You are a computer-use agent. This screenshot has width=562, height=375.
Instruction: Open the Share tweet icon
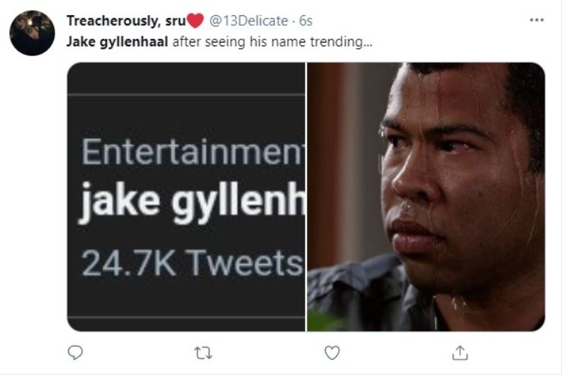click(459, 353)
